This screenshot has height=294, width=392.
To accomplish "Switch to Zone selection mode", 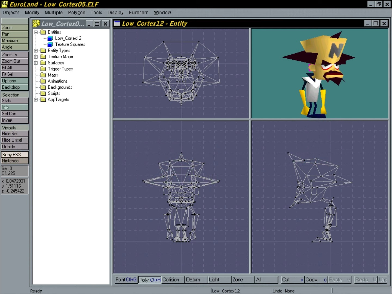I will [x=243, y=280].
